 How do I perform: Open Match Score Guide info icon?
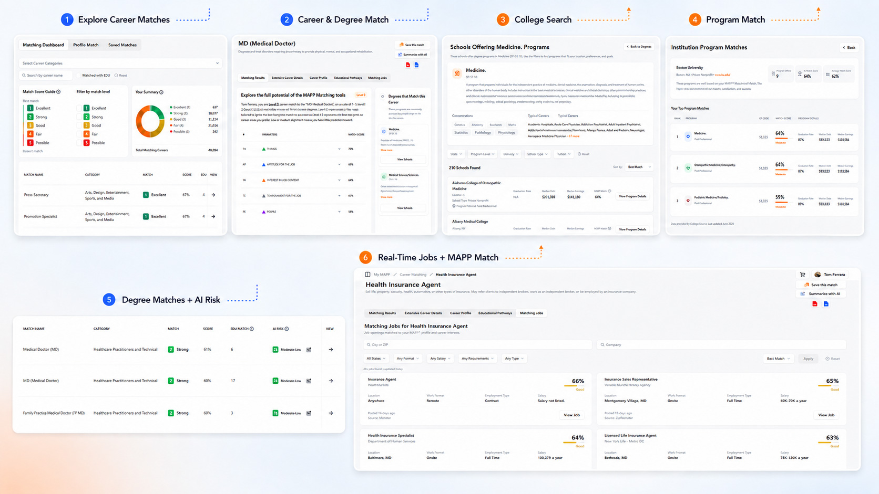[58, 92]
